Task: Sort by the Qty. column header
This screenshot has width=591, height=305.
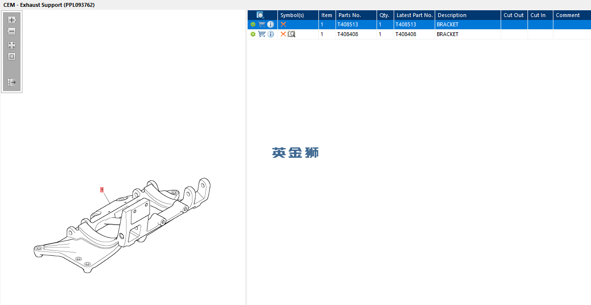Action: click(x=385, y=15)
